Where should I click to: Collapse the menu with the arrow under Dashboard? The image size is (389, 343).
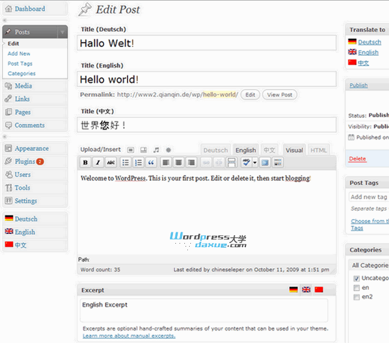point(4,20)
